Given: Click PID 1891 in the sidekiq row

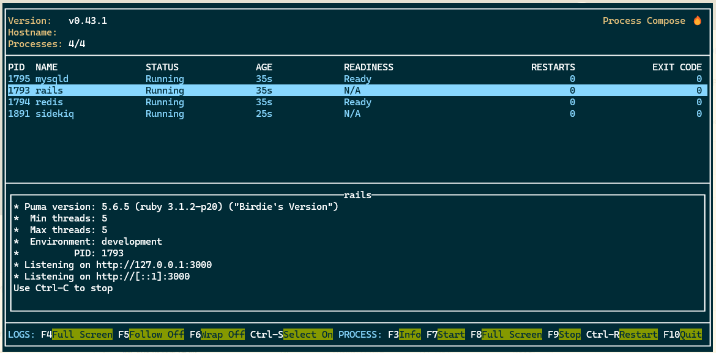Looking at the screenshot, I should pos(19,114).
